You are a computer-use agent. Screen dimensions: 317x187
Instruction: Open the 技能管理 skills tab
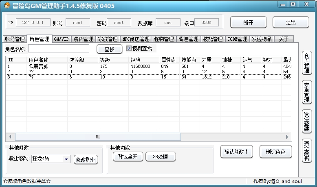coord(213,39)
